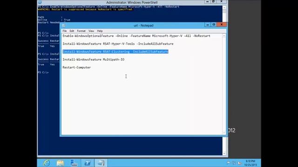Click the Notepad scrollbar down arrow
This screenshot has width=298, height=167.
(x=224, y=133)
